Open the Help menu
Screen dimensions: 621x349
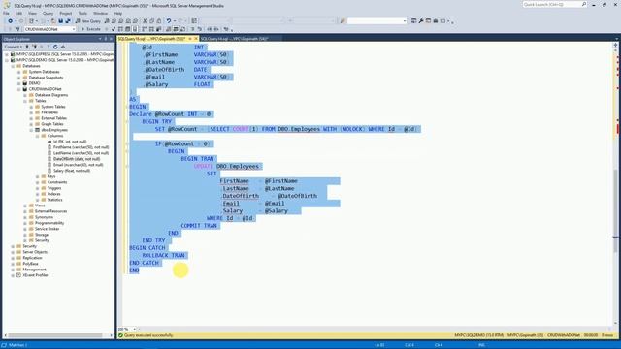(x=118, y=13)
